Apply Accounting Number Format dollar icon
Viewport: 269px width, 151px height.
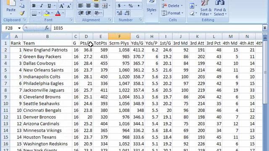[x=119, y=6]
